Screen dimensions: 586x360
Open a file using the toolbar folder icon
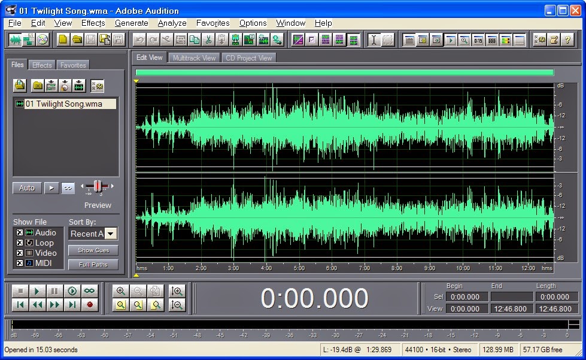[x=77, y=40]
